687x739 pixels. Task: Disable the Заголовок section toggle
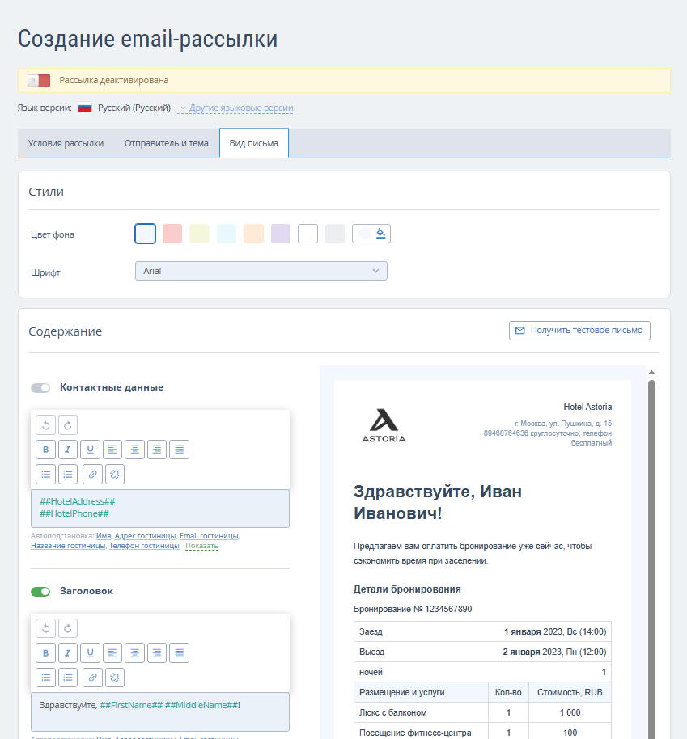tap(40, 592)
